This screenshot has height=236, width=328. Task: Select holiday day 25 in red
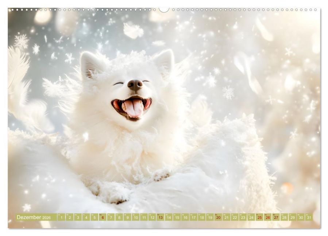point(259,217)
